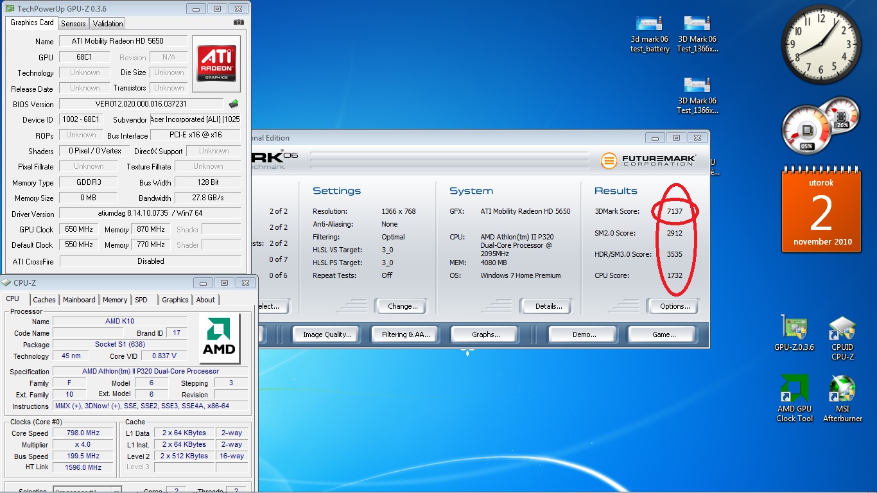Screen dimensions: 877x493
Task: Click the ATI CrossFire Disabled field
Action: [x=150, y=261]
